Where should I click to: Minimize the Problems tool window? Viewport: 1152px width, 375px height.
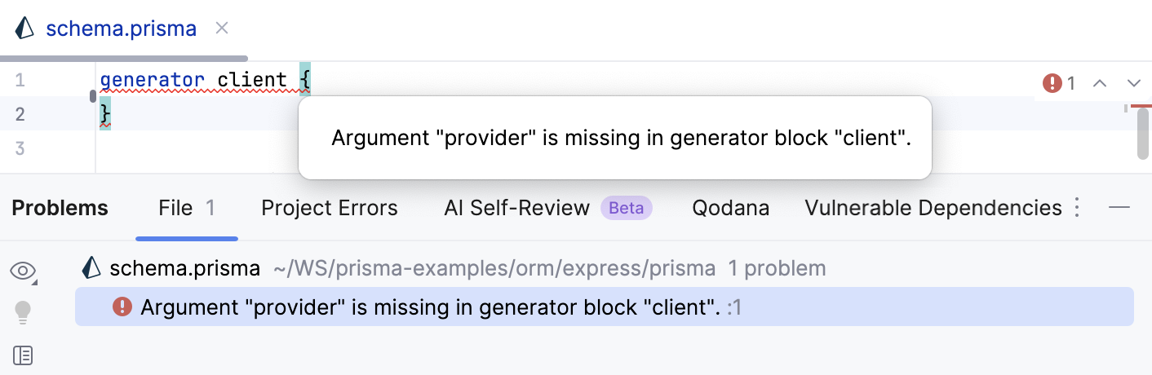1119,208
